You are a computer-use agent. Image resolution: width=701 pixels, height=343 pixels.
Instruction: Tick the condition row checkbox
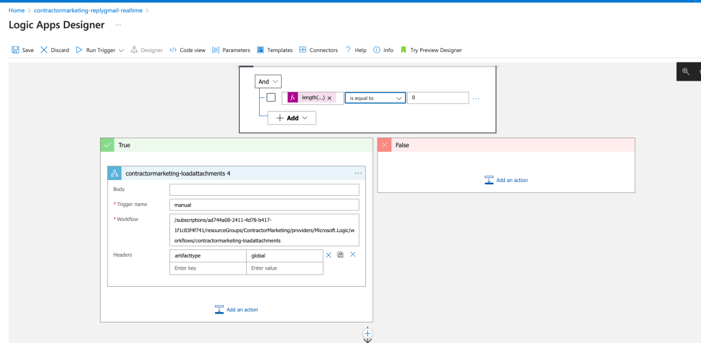click(271, 97)
